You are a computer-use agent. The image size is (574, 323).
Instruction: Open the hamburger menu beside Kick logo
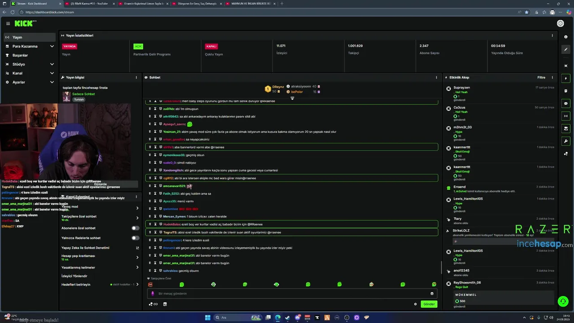click(8, 23)
